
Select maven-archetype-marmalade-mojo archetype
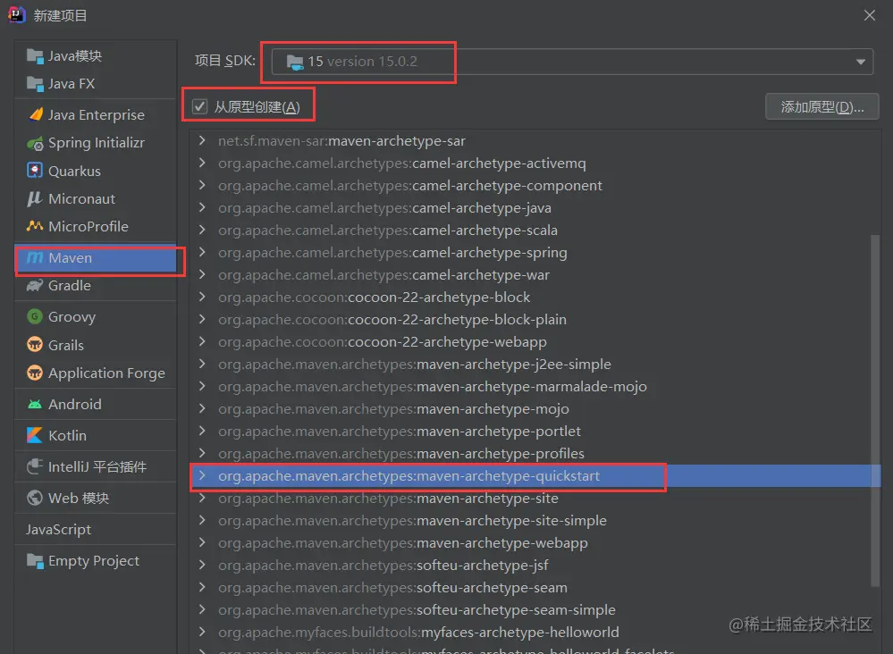tap(535, 386)
